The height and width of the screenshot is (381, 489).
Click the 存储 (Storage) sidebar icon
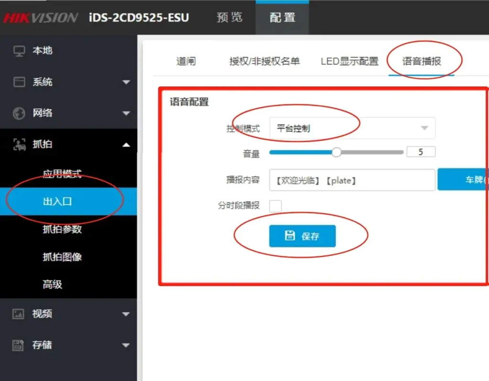pos(18,345)
